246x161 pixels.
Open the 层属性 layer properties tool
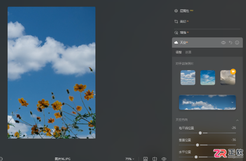pyautogui.click(x=184, y=11)
